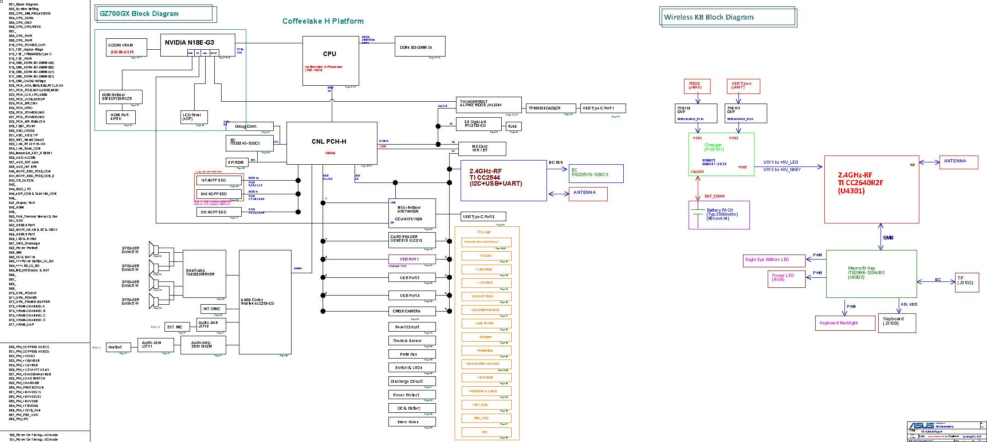
Task: Click the green square at sidebar top
Action: pyautogui.click(x=2, y=2)
